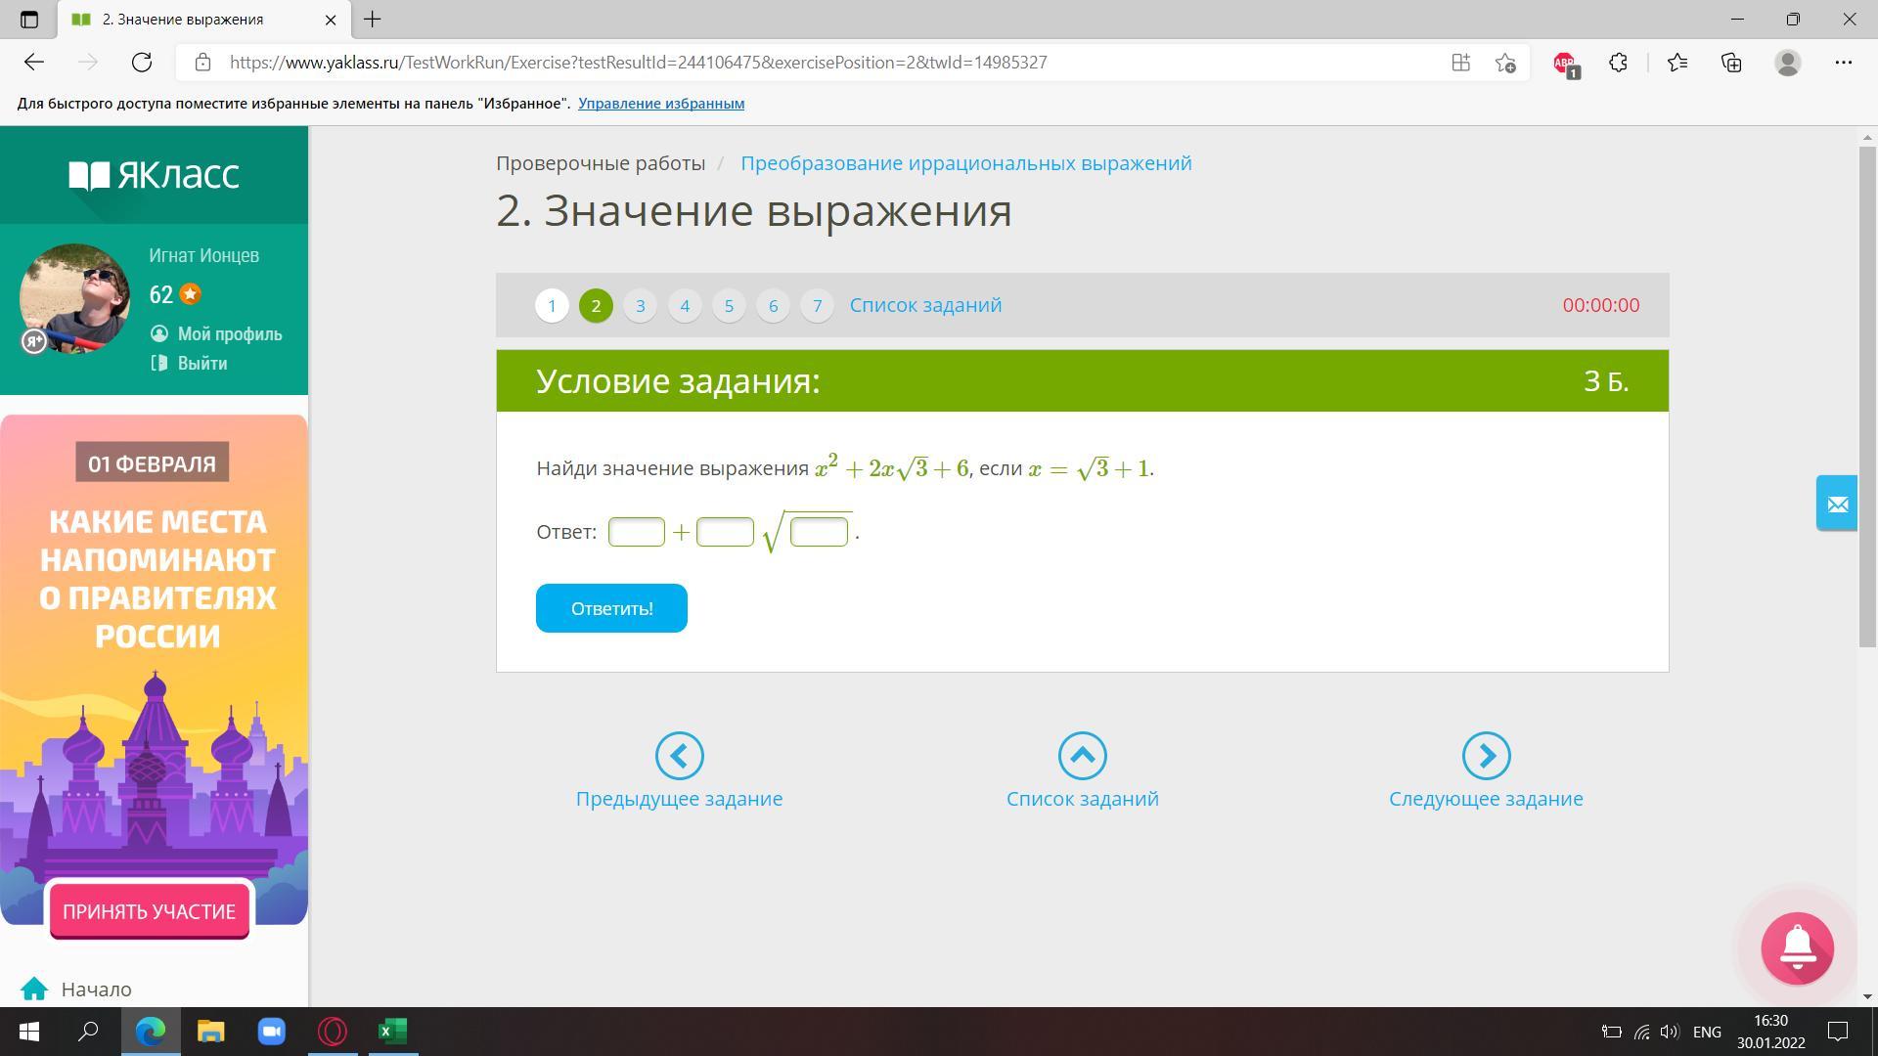Click the previous task arrow icon
The image size is (1878, 1056).
(679, 756)
